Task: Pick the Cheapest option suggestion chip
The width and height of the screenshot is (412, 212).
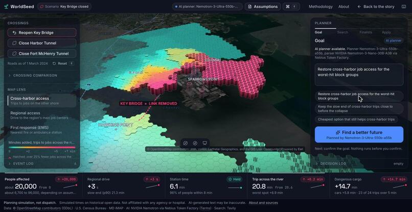Action: point(356,119)
